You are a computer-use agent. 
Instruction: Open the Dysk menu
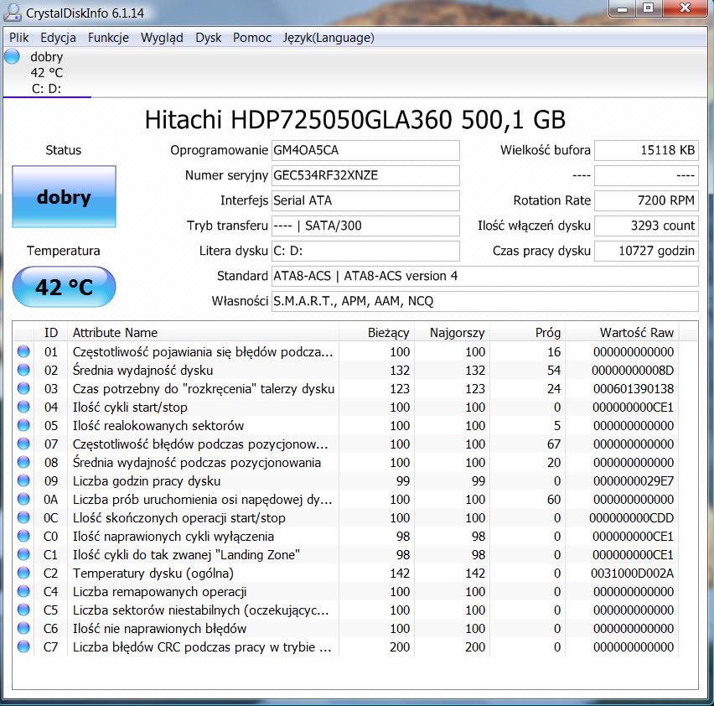coord(208,38)
